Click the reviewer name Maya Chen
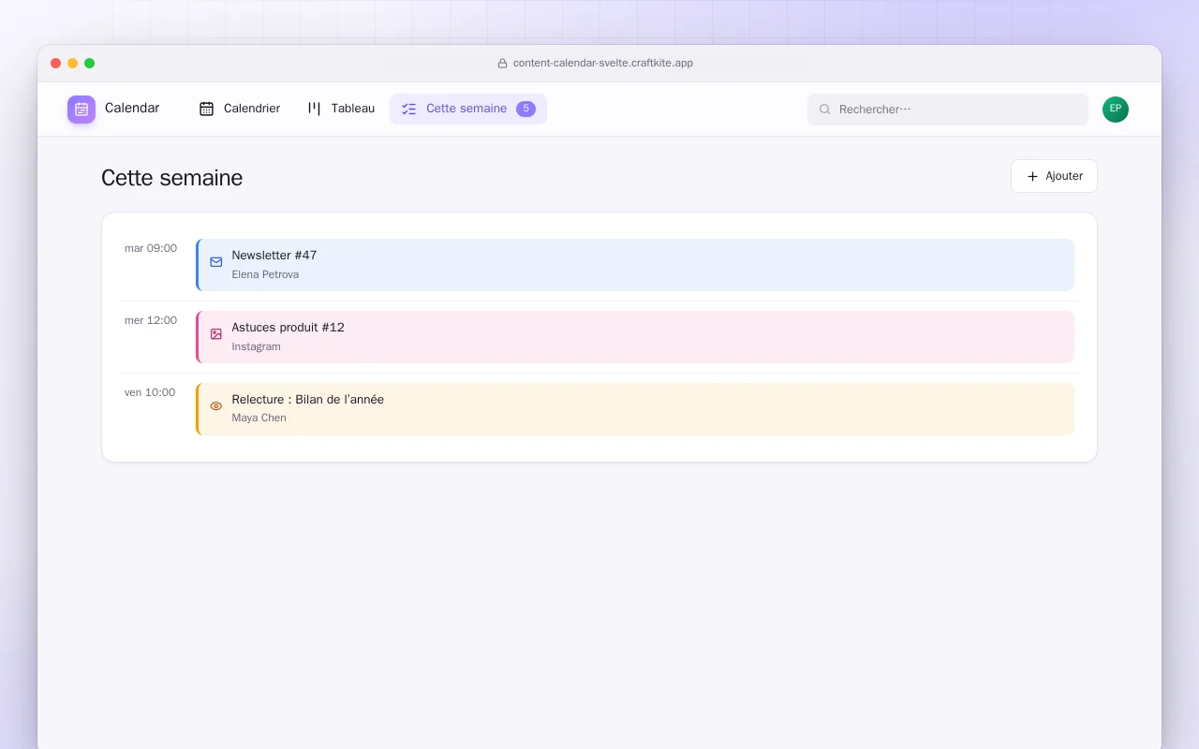This screenshot has width=1199, height=749. [259, 419]
